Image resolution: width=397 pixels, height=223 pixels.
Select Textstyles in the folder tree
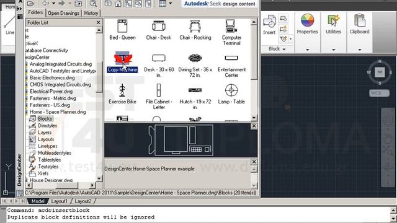[48, 167]
